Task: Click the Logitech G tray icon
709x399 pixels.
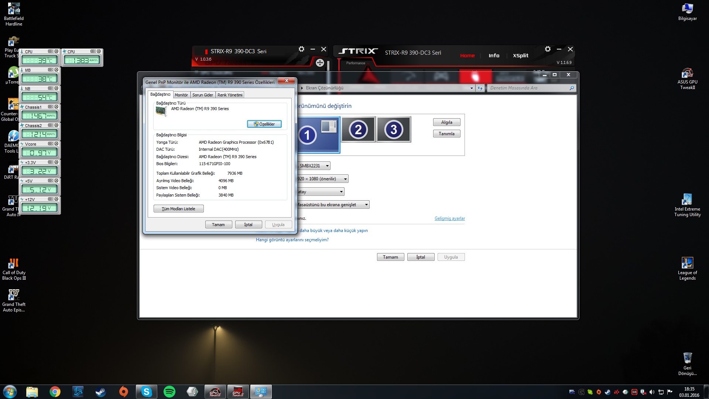Action: tap(581, 392)
